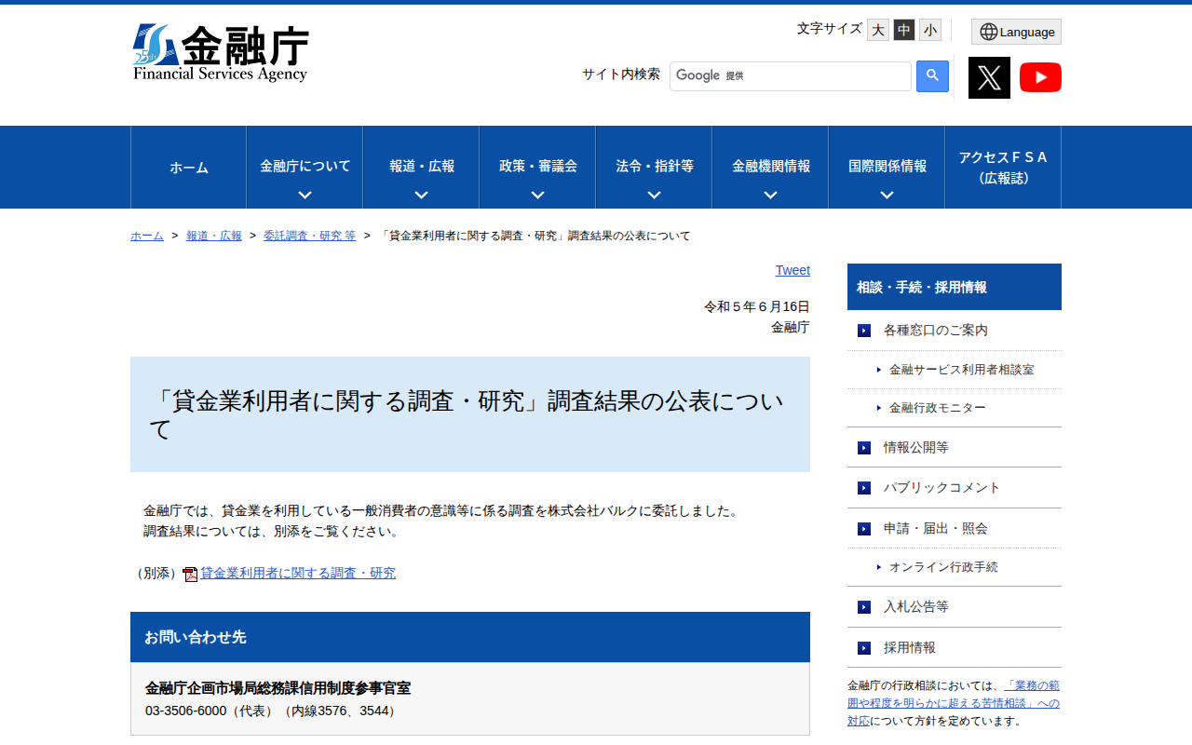1192x745 pixels.
Task: Click the arrow icon beside 採用情報
Action: [x=862, y=647]
